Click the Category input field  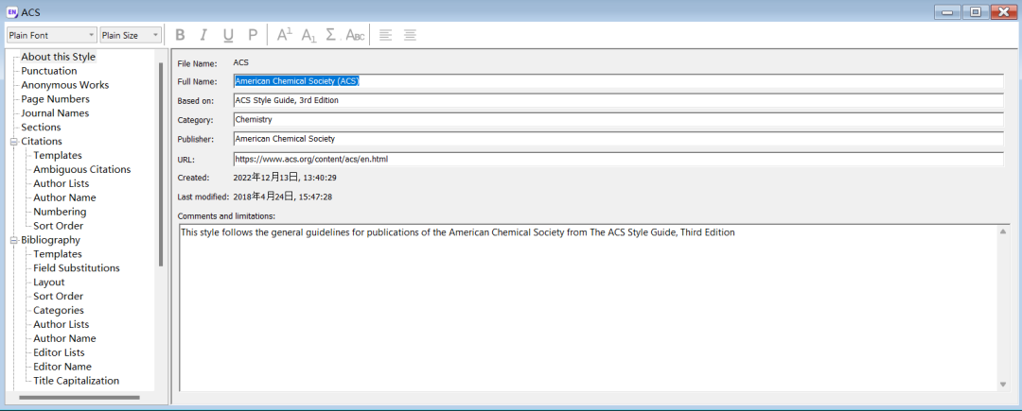[x=619, y=120]
